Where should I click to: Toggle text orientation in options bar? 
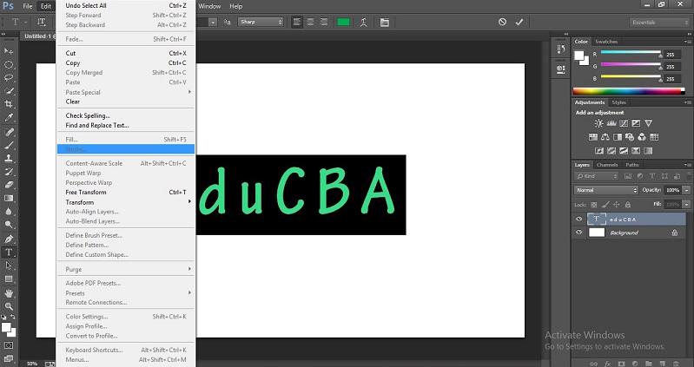[41, 22]
